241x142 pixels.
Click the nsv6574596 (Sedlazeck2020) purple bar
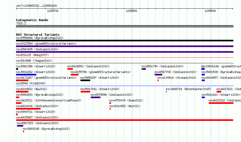[x=96, y=97]
